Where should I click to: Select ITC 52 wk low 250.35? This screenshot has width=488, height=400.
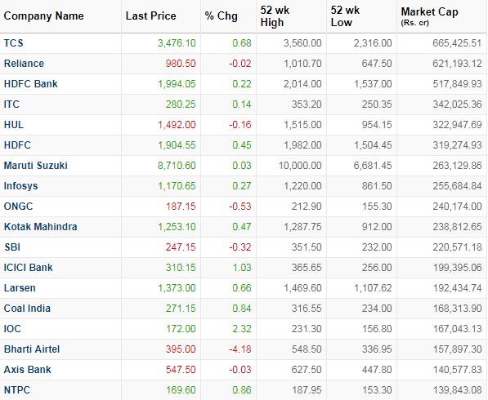pos(377,104)
